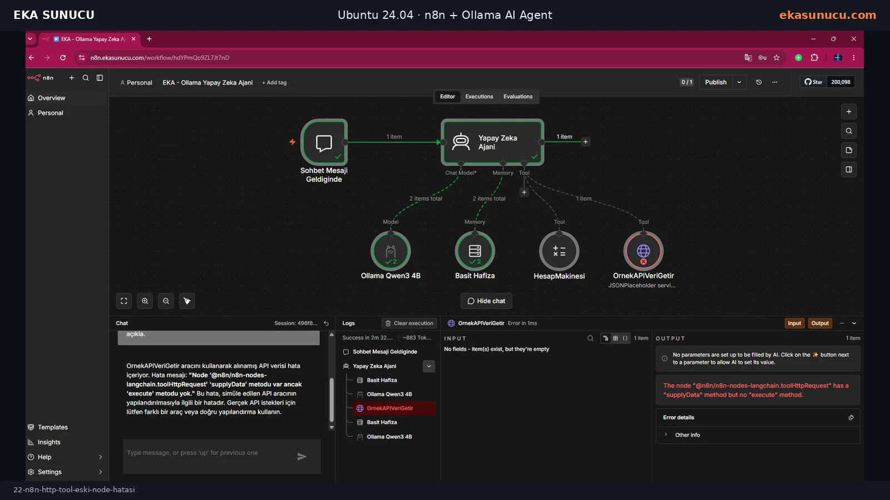The image size is (890, 500).
Task: Click the Publish button
Action: pos(716,82)
